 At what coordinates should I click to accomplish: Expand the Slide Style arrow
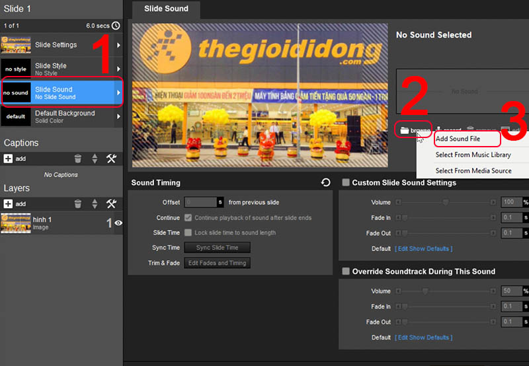click(x=118, y=69)
